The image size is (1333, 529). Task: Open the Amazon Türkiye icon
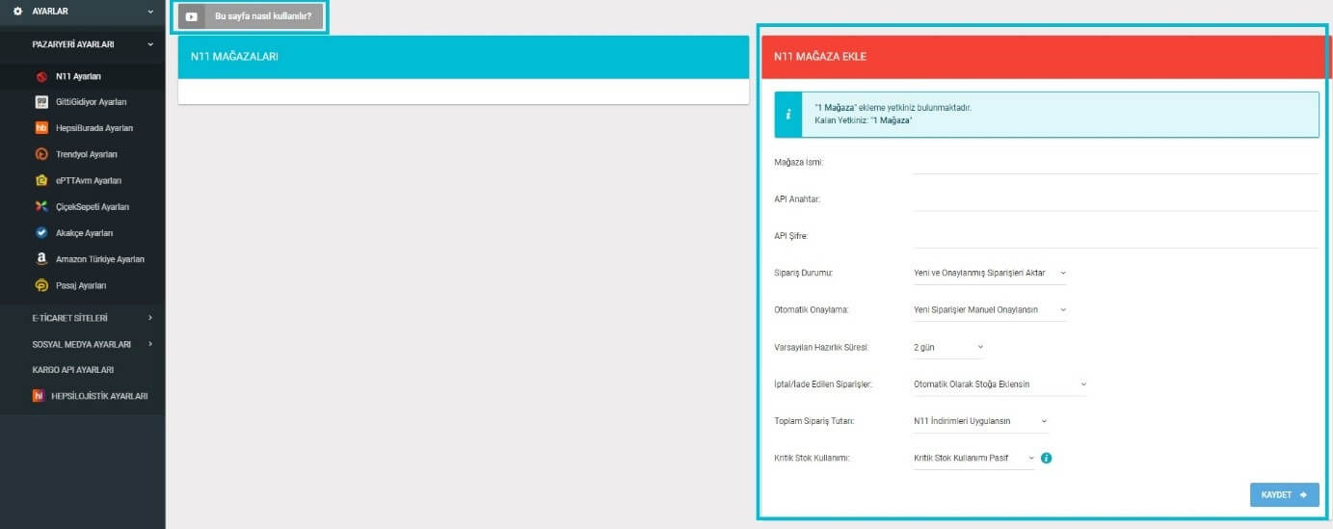pyautogui.click(x=41, y=259)
